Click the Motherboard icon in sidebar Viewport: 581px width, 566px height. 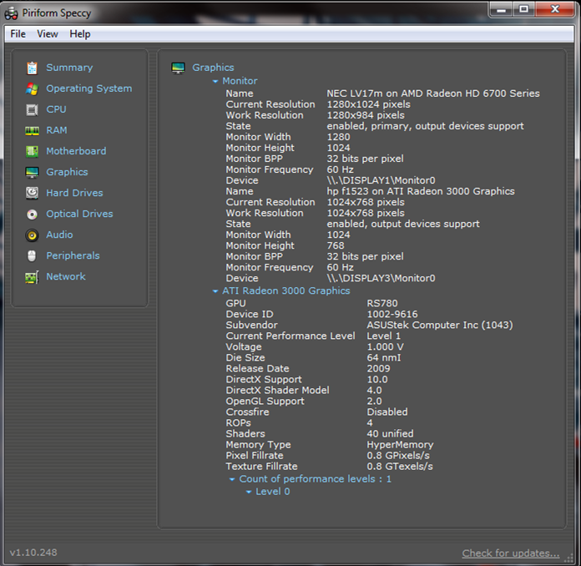pyautogui.click(x=33, y=151)
